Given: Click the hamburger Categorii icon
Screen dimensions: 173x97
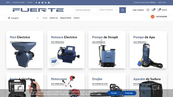Looking at the screenshot, I should pos(9,18).
